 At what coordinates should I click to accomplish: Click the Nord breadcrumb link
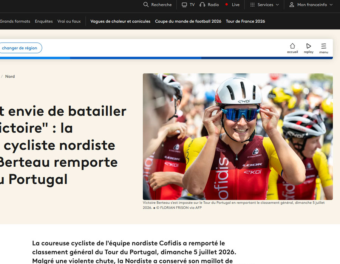(x=10, y=77)
